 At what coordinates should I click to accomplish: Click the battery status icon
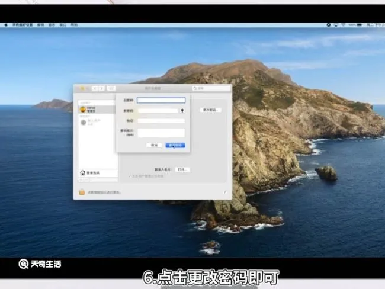point(360,25)
